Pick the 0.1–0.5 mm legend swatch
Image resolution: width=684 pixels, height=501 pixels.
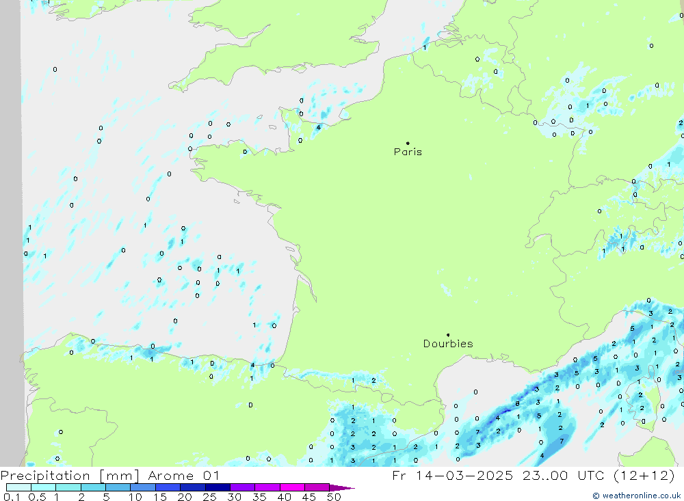tap(18, 487)
